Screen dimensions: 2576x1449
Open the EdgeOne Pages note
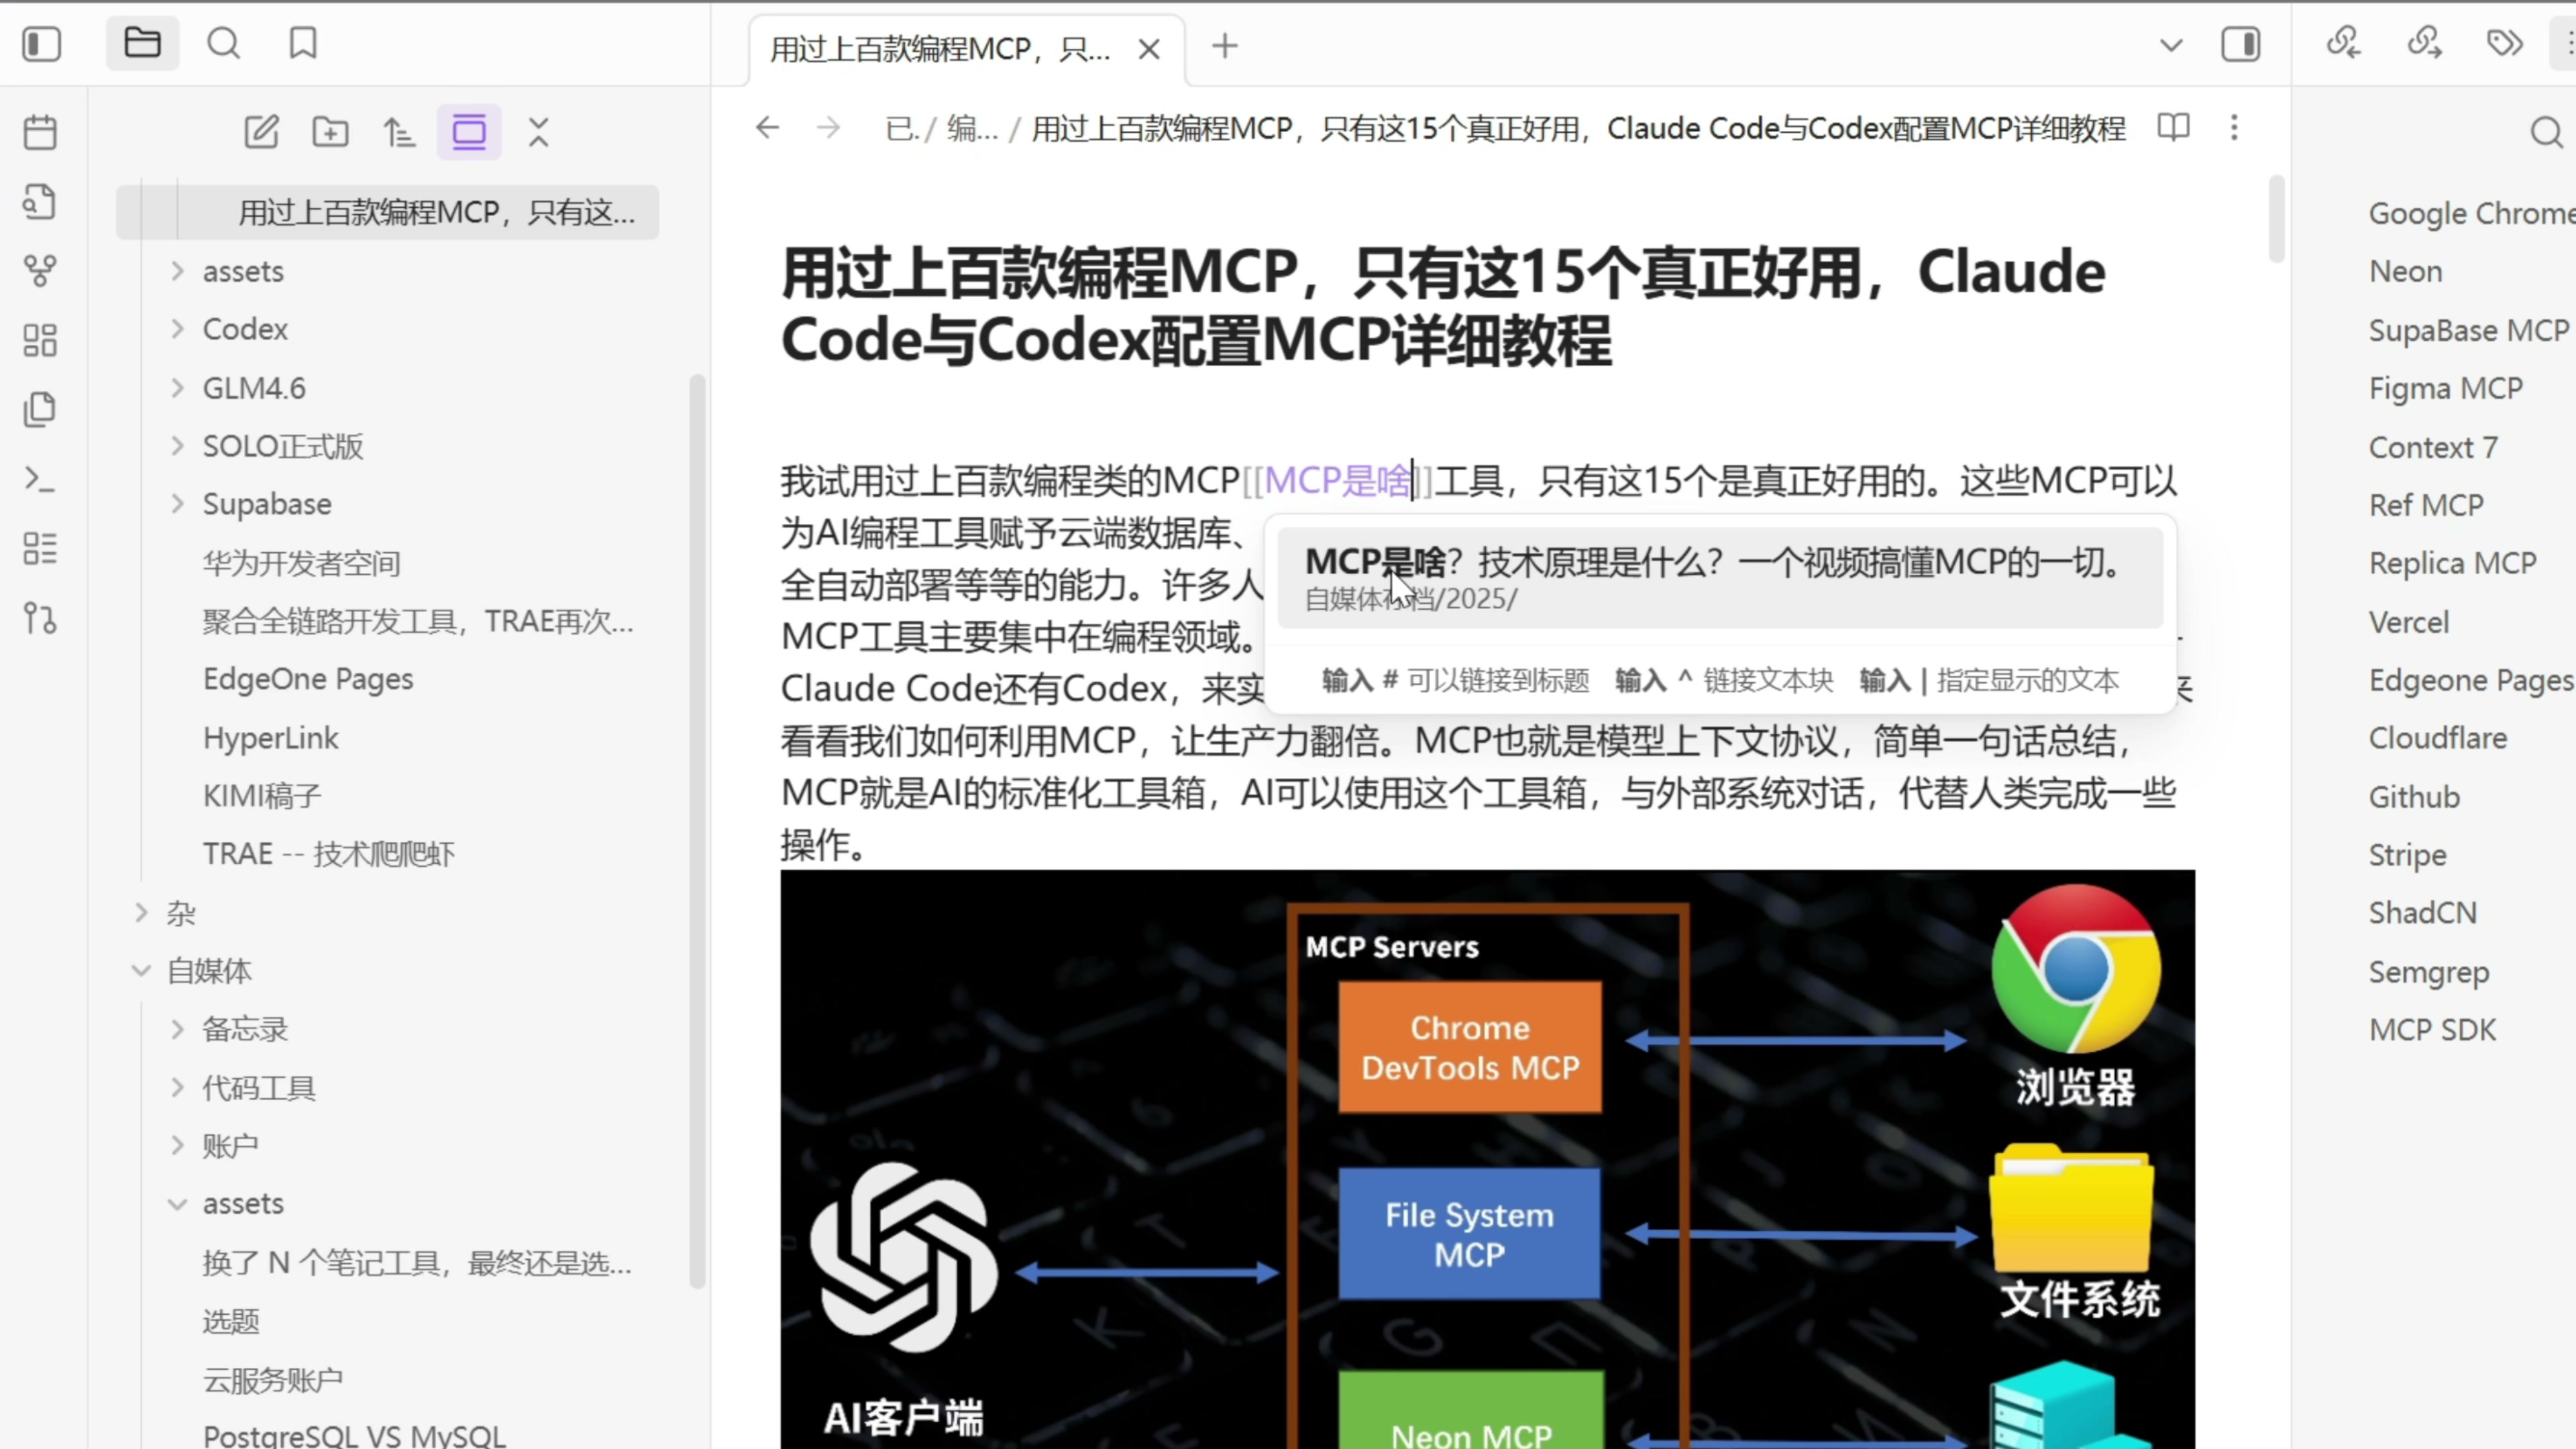(308, 679)
